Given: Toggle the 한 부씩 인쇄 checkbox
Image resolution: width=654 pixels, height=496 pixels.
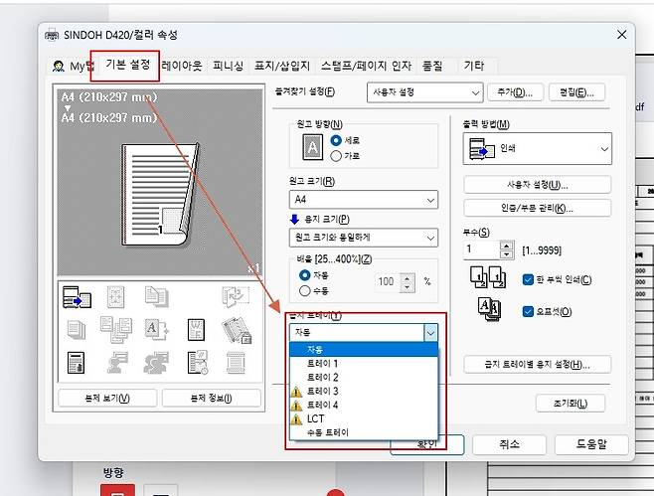Looking at the screenshot, I should pyautogui.click(x=528, y=279).
